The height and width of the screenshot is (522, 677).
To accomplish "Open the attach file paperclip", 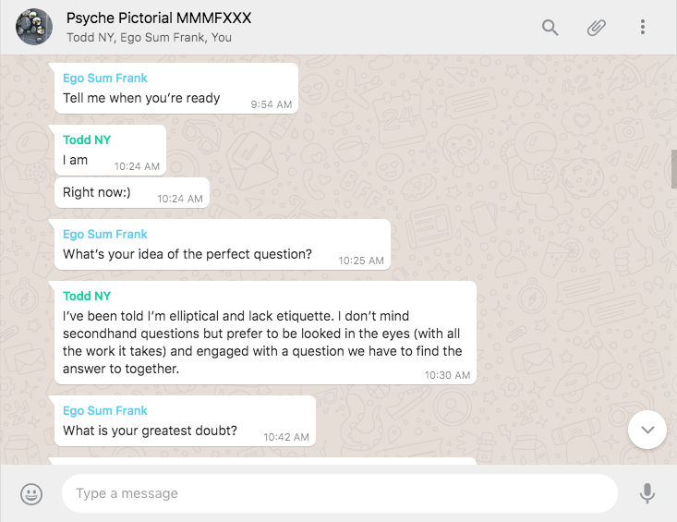I will (597, 28).
